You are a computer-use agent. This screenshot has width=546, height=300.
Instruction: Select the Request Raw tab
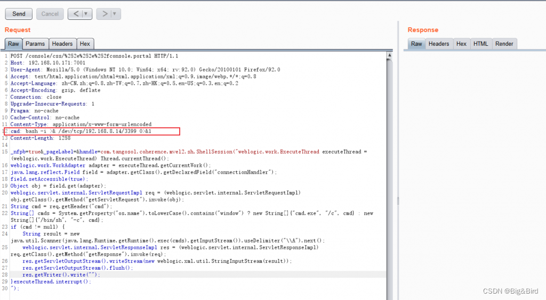13,44
